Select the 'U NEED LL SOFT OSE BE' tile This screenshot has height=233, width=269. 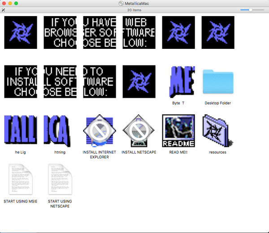click(60, 82)
